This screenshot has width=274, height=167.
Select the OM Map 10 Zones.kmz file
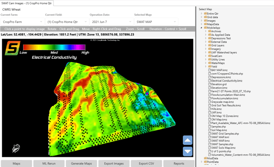tap(224, 116)
